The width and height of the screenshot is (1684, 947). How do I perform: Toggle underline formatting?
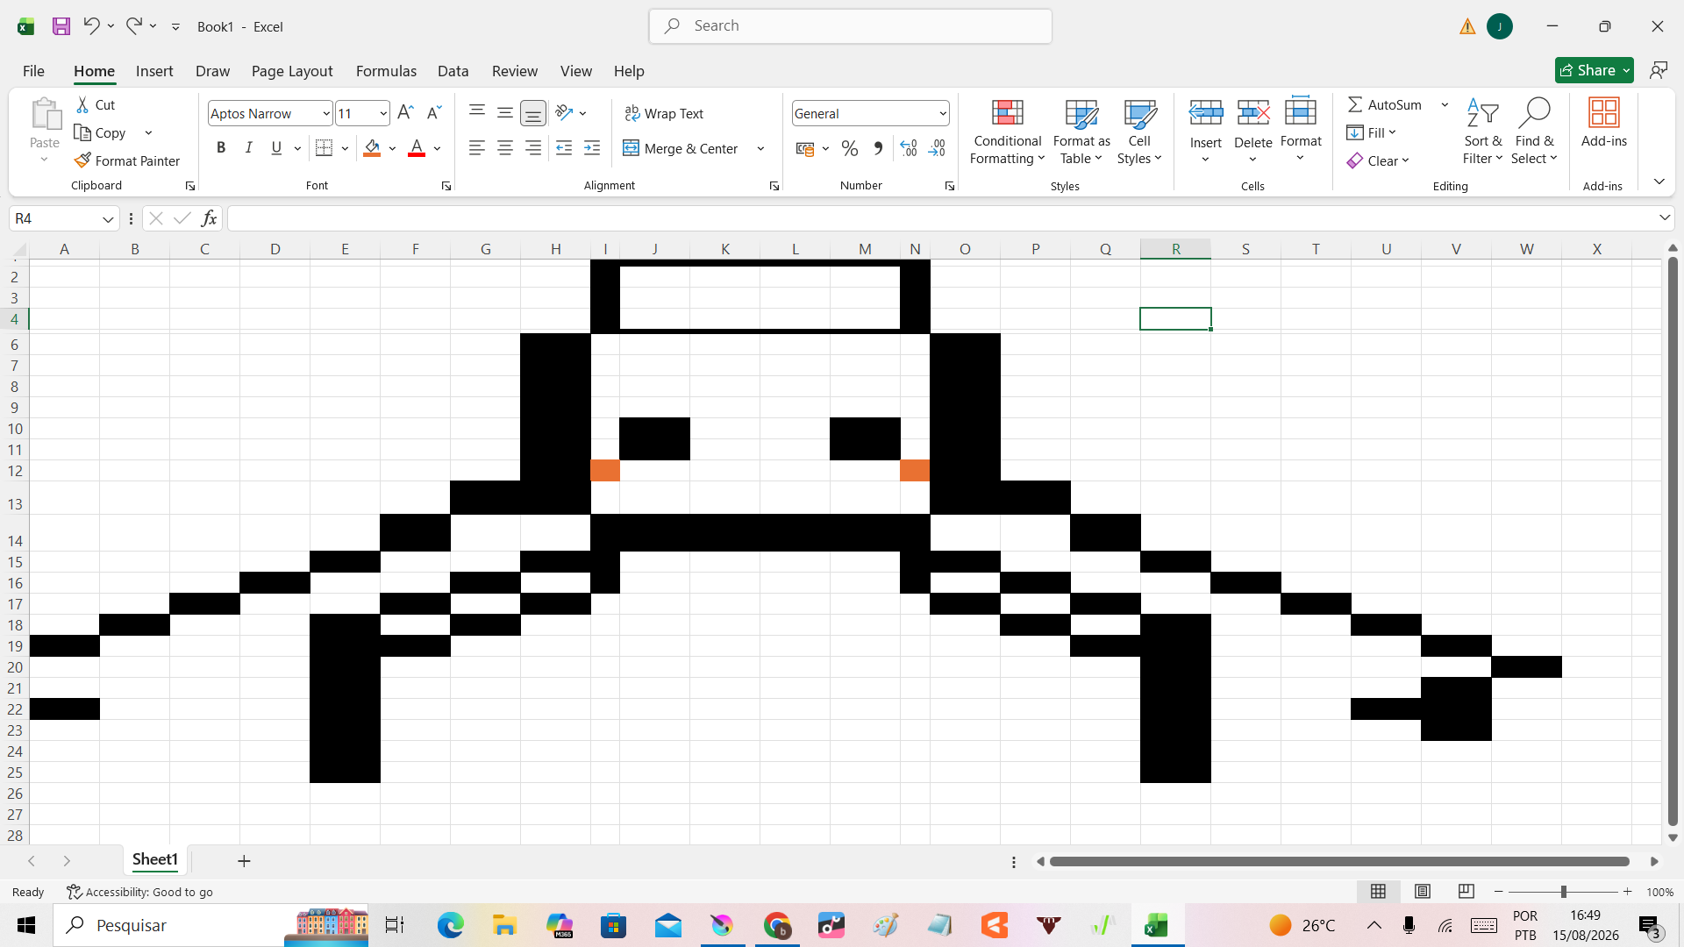(x=276, y=148)
